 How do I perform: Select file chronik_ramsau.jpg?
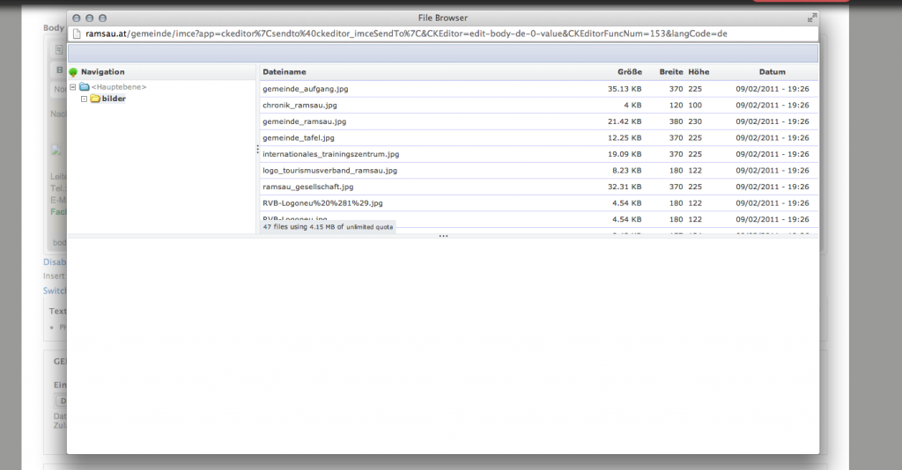pyautogui.click(x=299, y=105)
